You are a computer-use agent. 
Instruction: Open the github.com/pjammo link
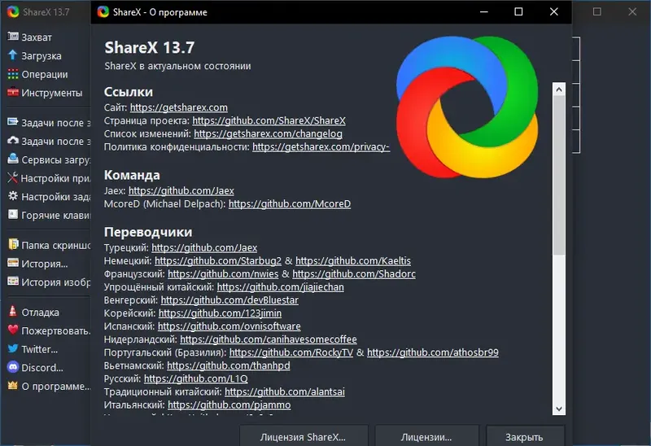tap(229, 404)
